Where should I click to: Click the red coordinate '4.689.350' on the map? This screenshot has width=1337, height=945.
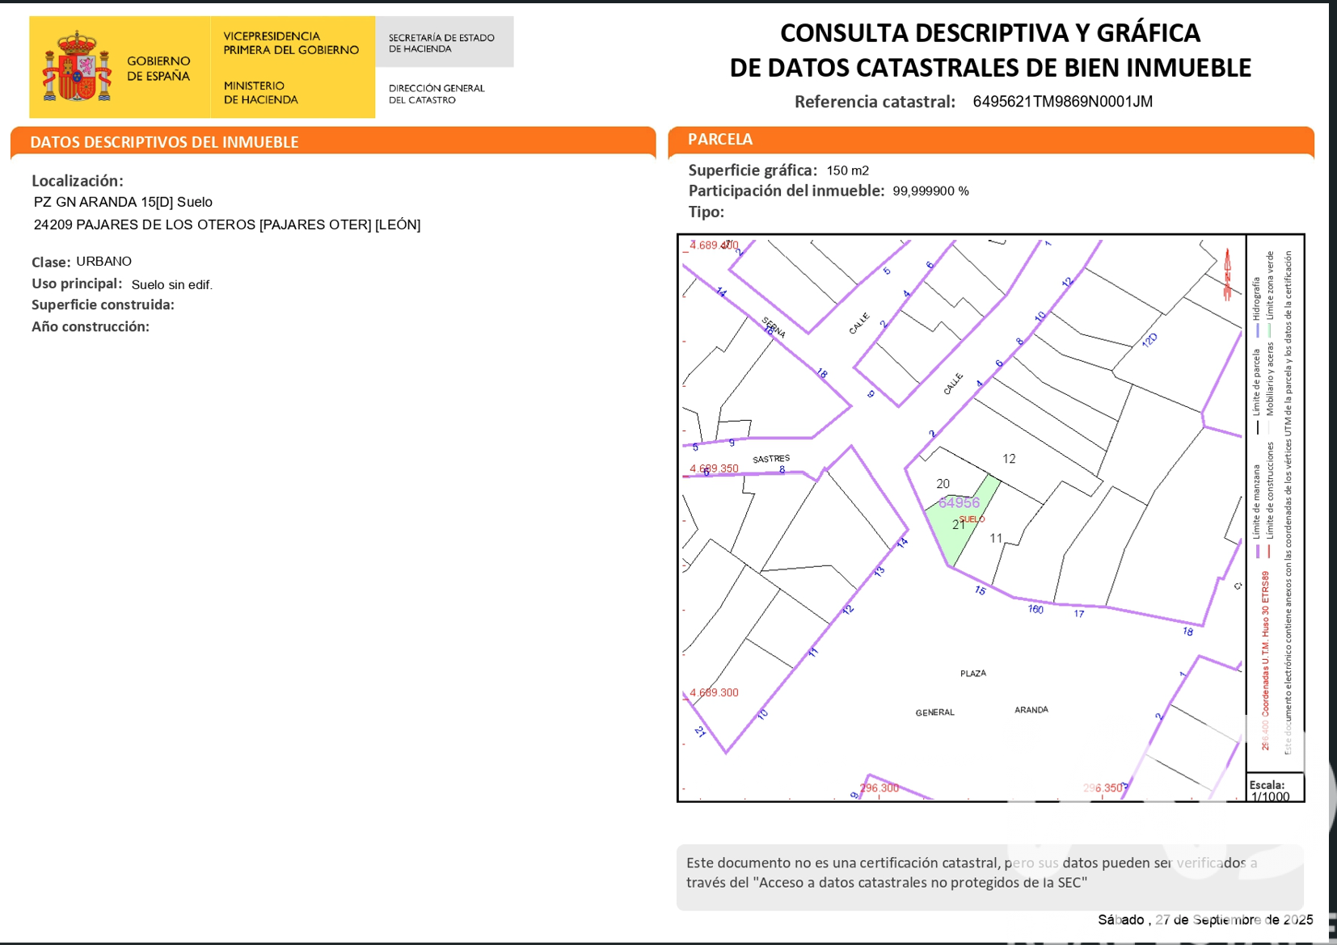coord(714,468)
